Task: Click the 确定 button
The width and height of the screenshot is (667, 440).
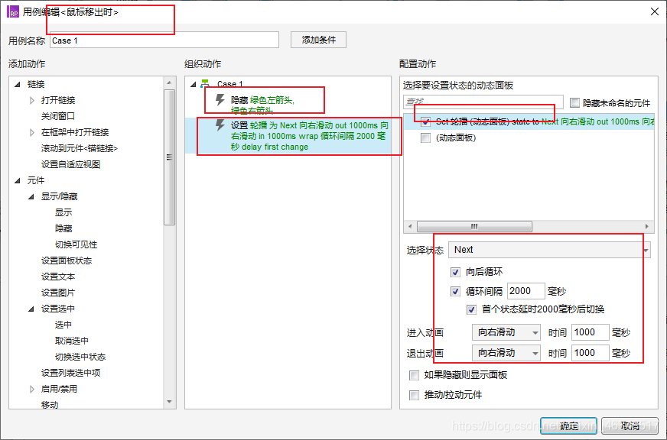Action: coord(568,425)
